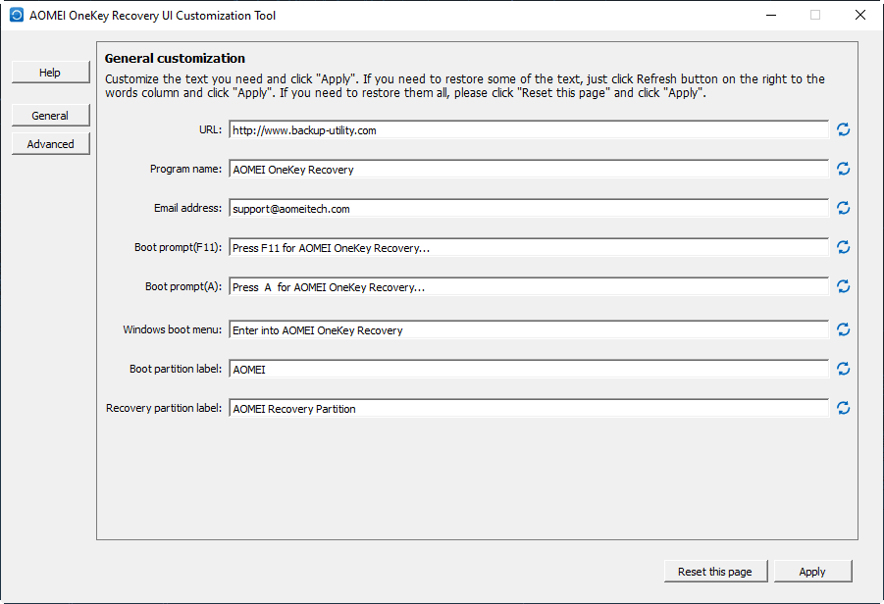Viewport: 884px width, 604px height.
Task: Refresh the Boot prompt(A) text
Action: [843, 286]
